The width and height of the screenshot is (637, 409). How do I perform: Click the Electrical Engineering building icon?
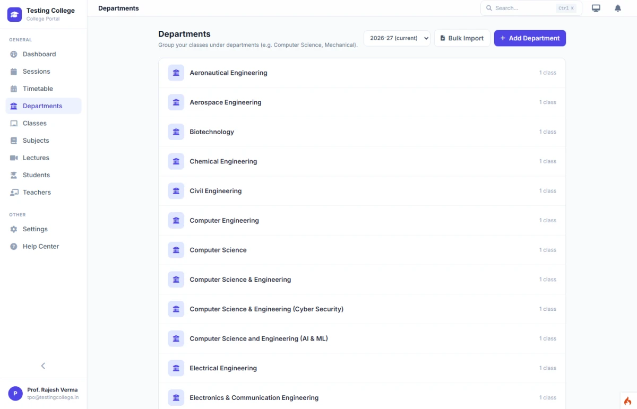pos(176,368)
